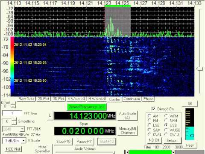Increase the Smoothing value with up arrow
This screenshot has height=154, width=205.
click(14, 119)
